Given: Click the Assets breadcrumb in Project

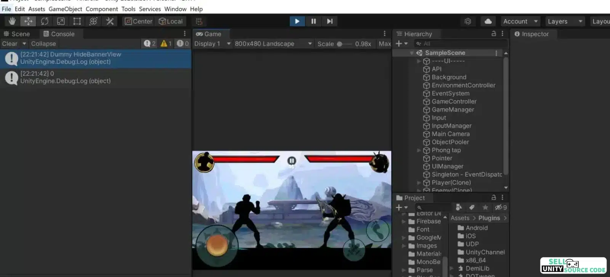Looking at the screenshot, I should pos(460,218).
